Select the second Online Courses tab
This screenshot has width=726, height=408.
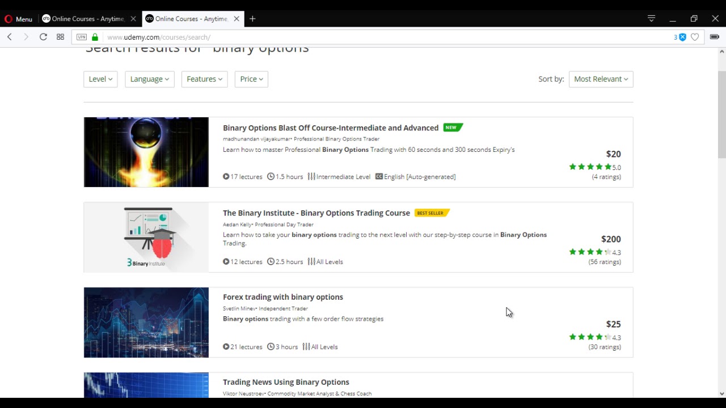(186, 19)
